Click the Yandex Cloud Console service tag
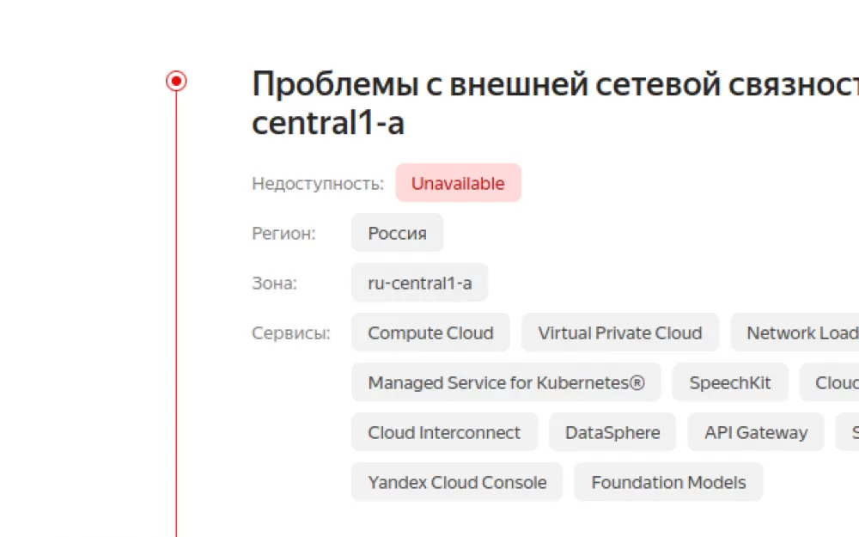 (x=457, y=482)
